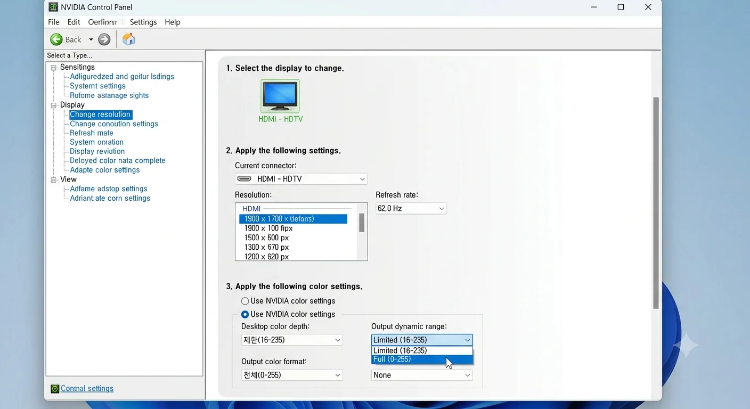Go to Refresh mate in the tree
This screenshot has width=750, height=409.
click(x=92, y=133)
